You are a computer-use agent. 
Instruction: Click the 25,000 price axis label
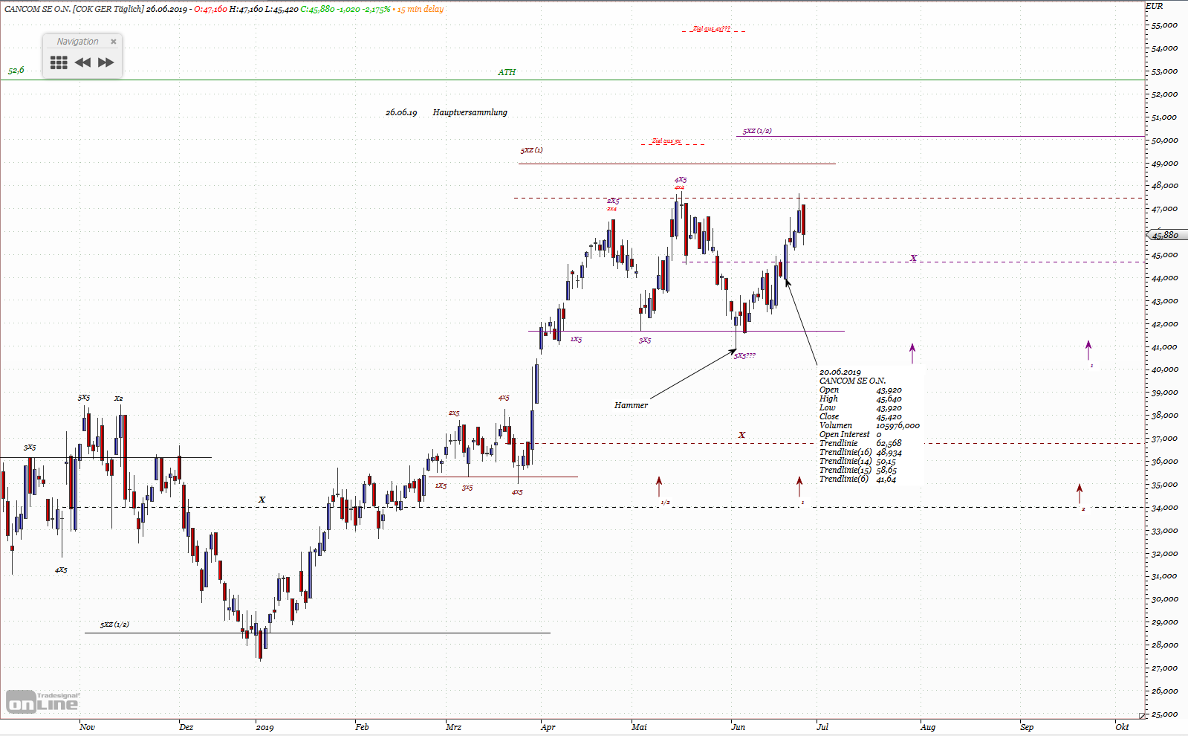point(1164,714)
